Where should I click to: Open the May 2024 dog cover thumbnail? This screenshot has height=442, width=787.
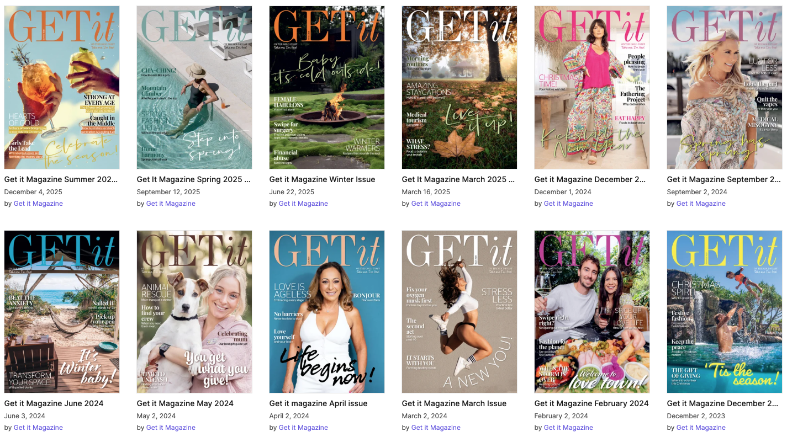tap(194, 312)
